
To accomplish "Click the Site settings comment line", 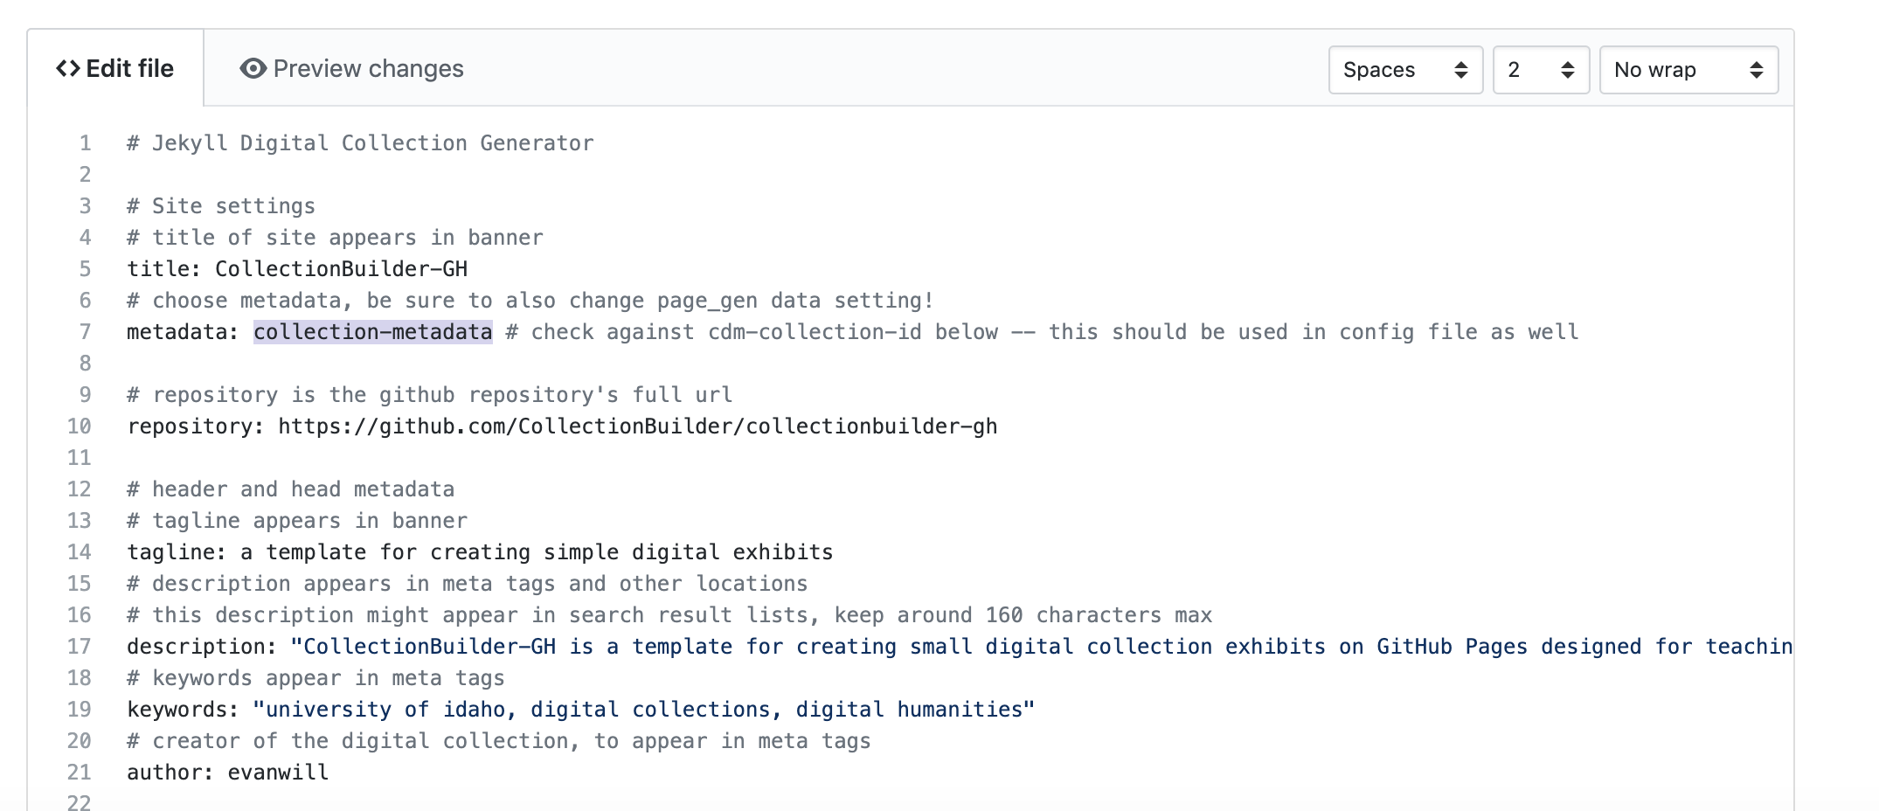I will tap(221, 206).
